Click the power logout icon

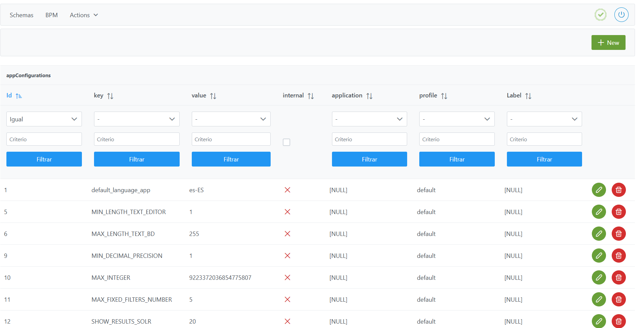coord(621,15)
